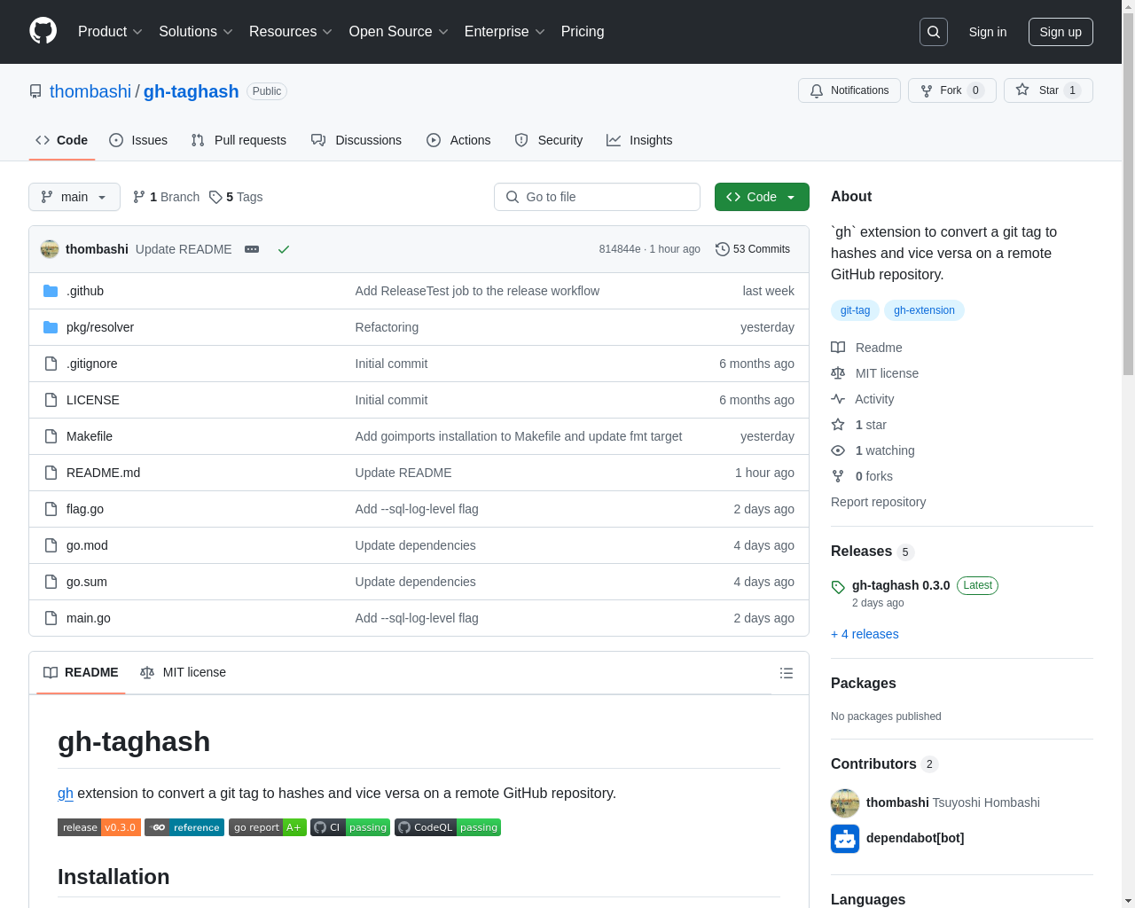Expand the Product menu

(x=110, y=32)
